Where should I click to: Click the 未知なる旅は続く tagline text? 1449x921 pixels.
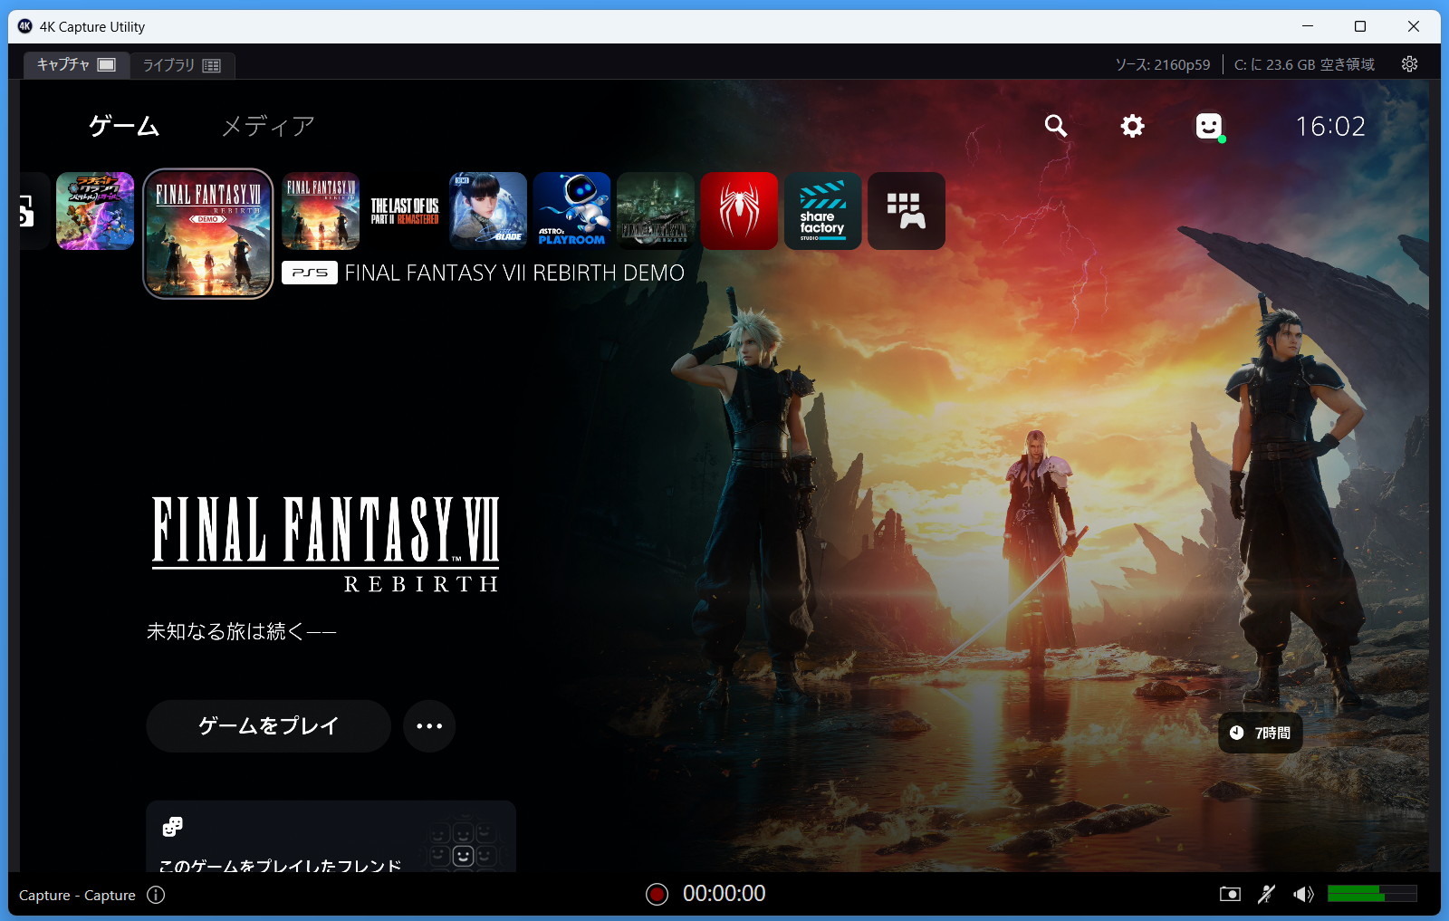tap(241, 631)
